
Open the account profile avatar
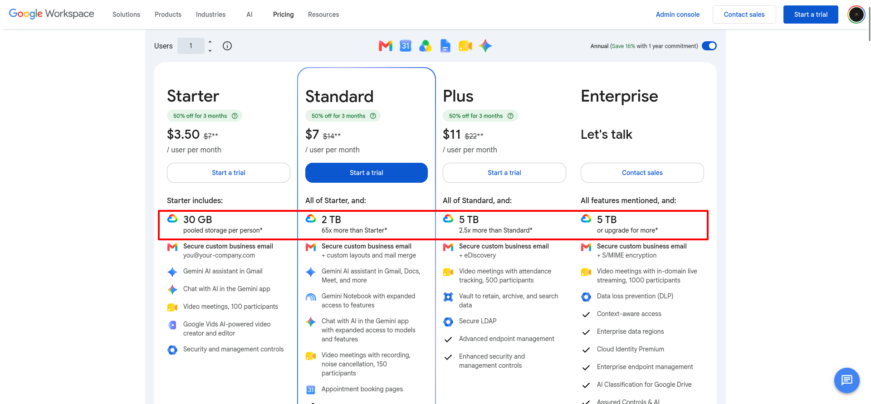coord(856,15)
